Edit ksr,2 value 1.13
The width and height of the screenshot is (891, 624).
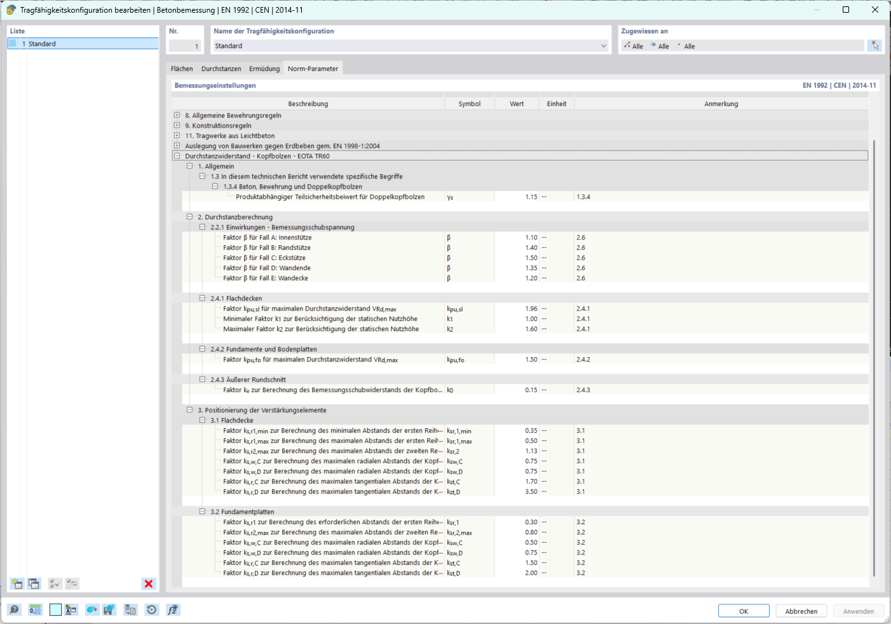click(x=517, y=451)
